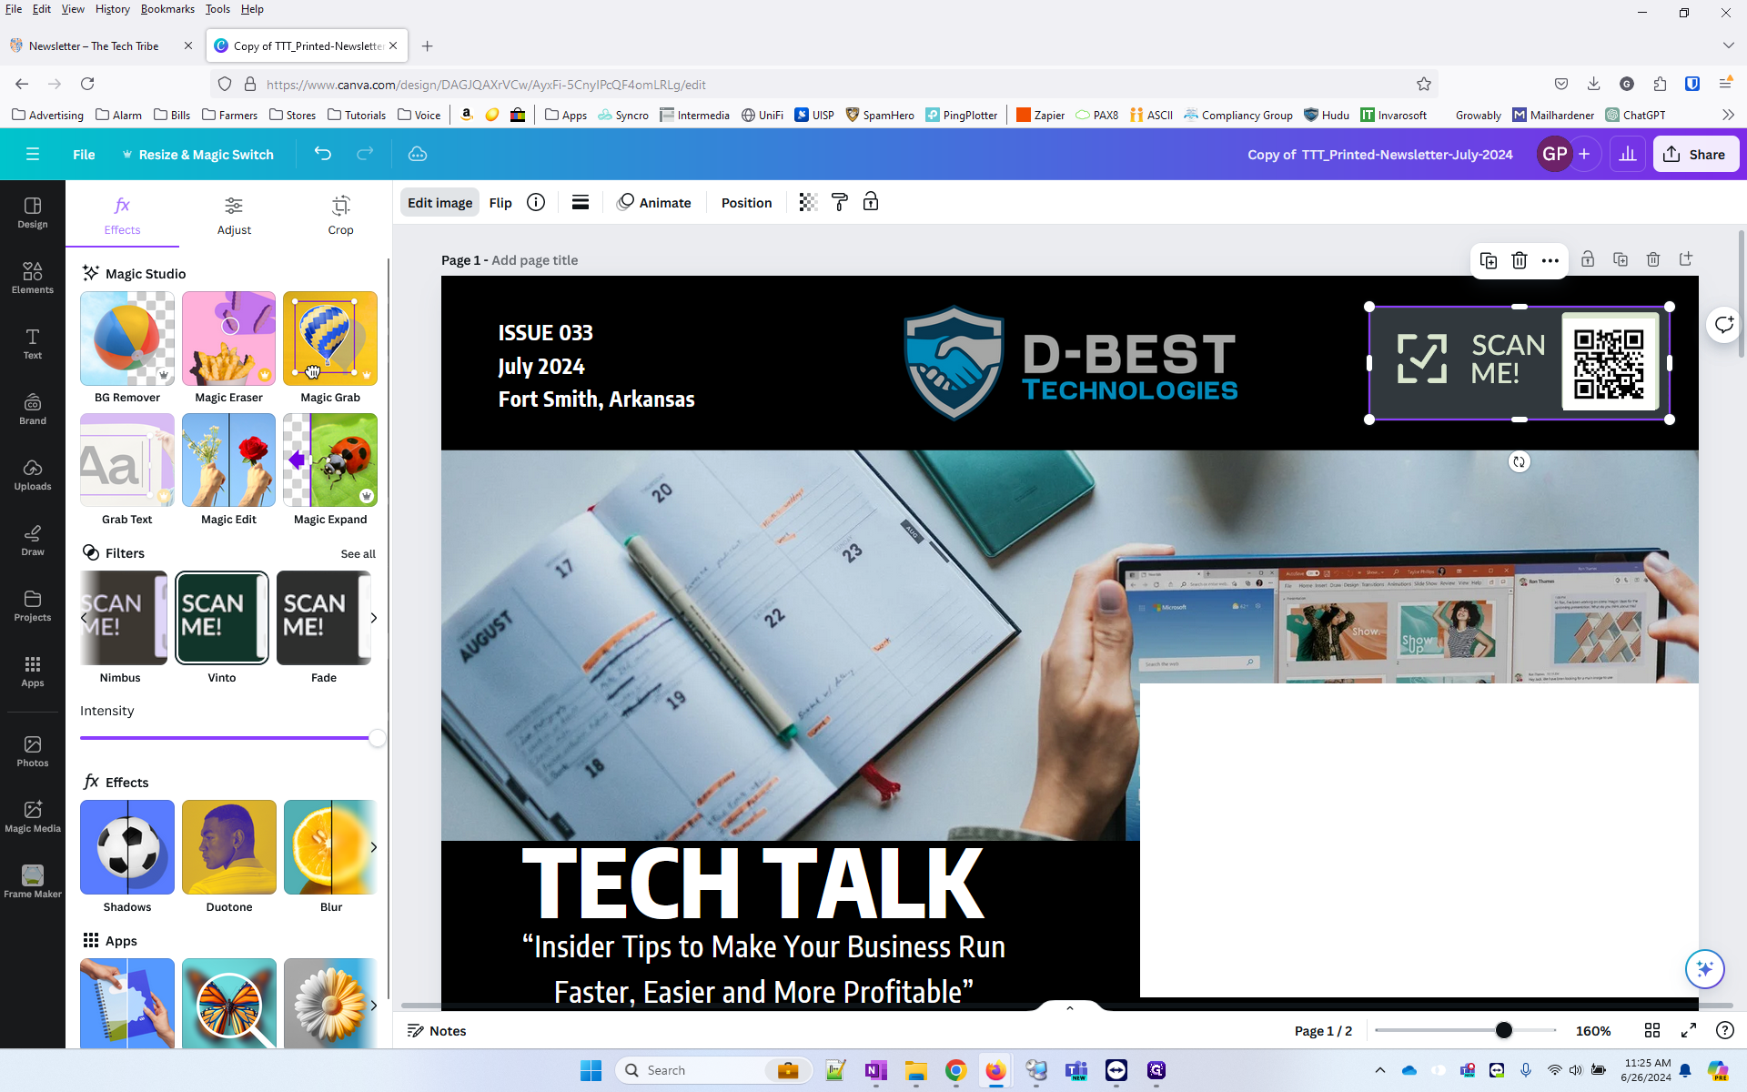Screen dimensions: 1747x1092
Task: Click the cloud save status icon
Action: click(x=418, y=154)
